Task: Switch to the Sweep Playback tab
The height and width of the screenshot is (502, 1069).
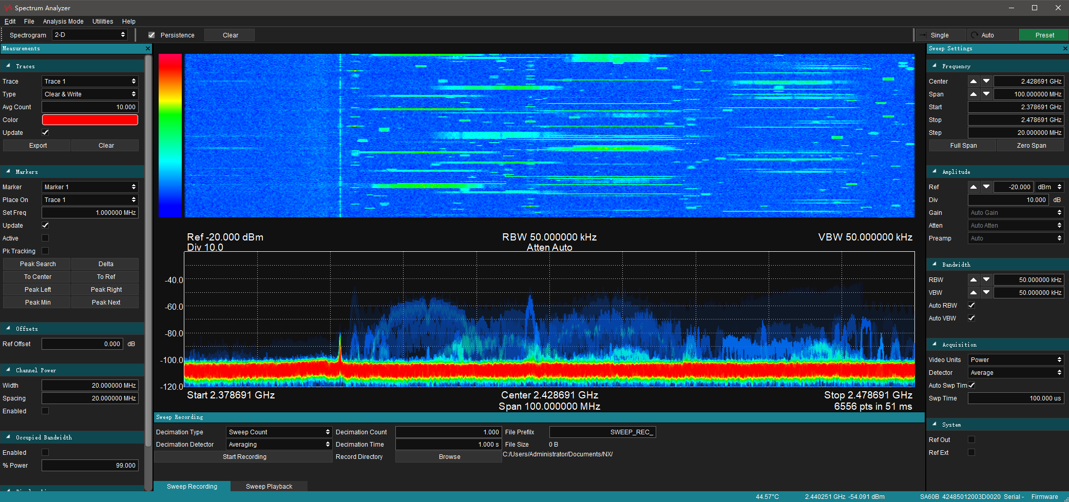Action: (x=269, y=487)
